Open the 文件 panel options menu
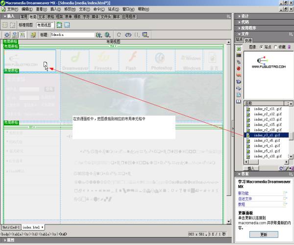This screenshot has width=294, height=245. pyautogui.click(x=291, y=34)
